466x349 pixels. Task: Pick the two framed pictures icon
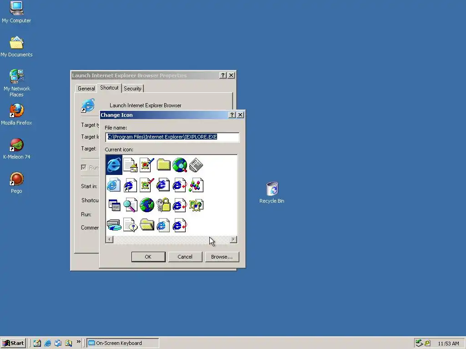click(196, 205)
